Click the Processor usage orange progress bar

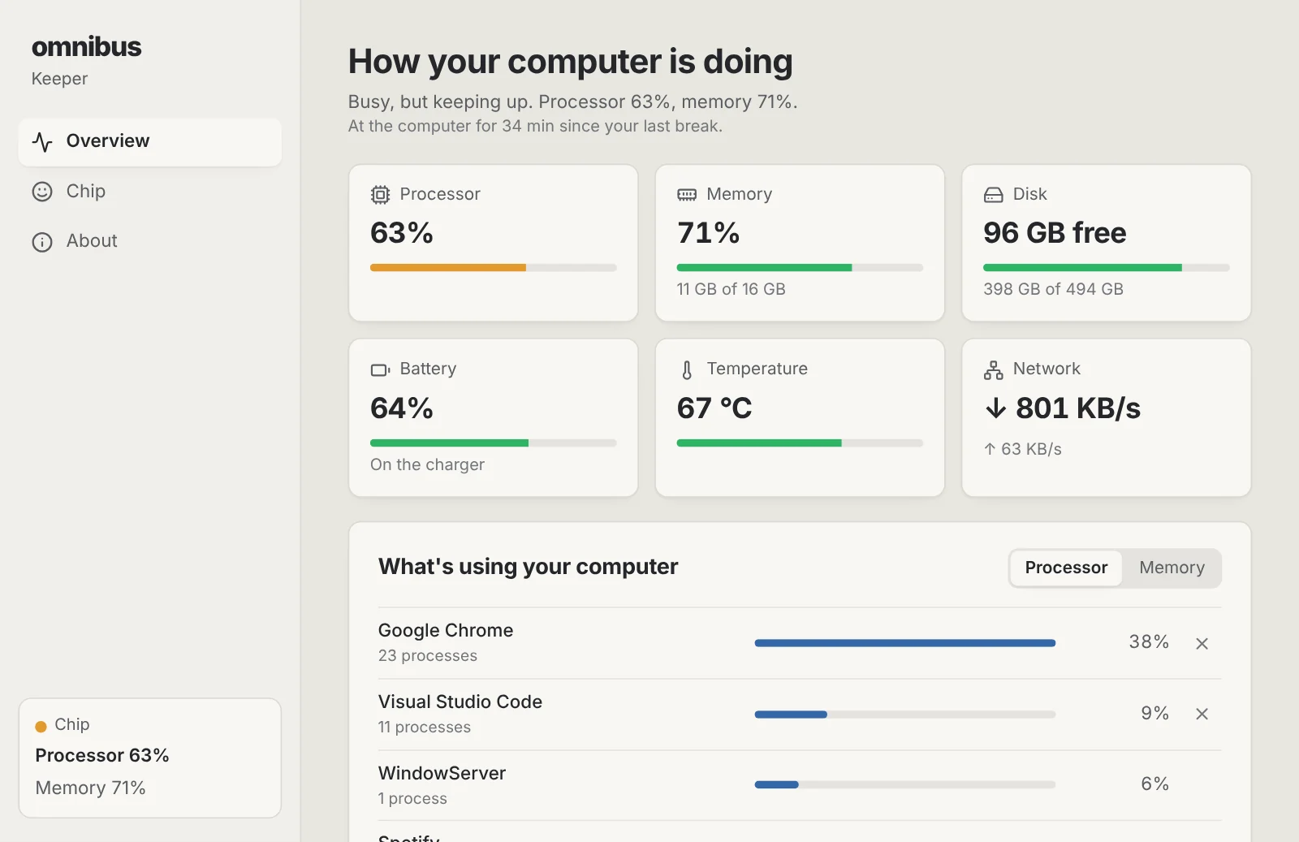(494, 268)
